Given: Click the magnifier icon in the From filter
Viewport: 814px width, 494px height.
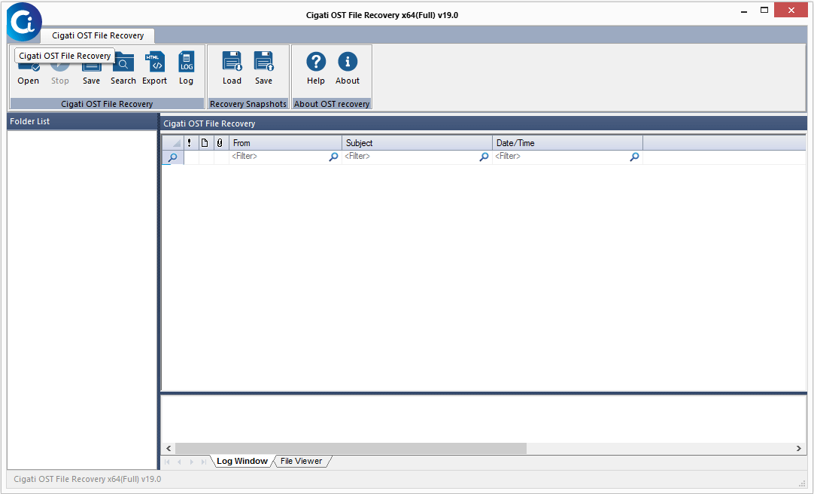Looking at the screenshot, I should 333,157.
